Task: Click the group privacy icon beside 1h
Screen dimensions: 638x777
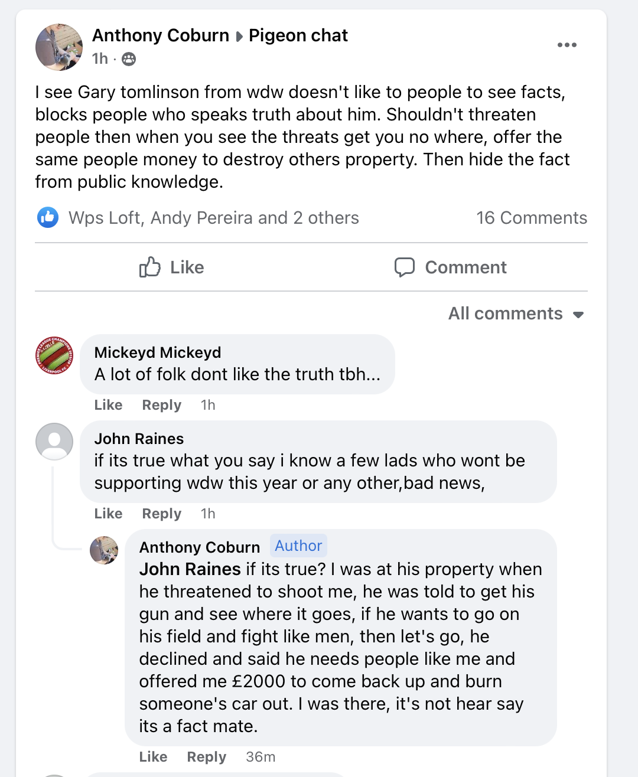Action: click(129, 59)
